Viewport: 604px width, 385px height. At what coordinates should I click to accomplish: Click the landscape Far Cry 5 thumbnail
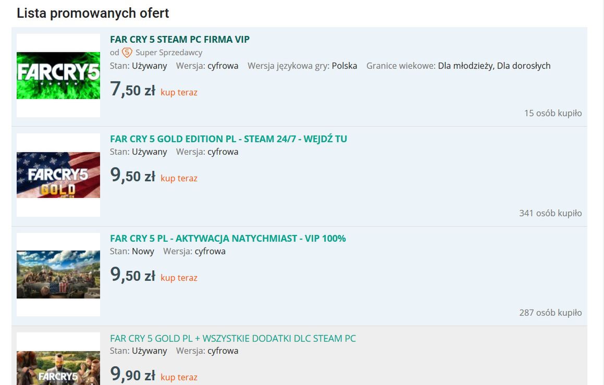58,275
